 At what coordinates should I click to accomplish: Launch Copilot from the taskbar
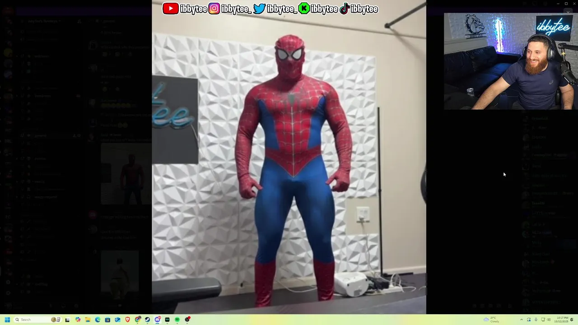(x=78, y=320)
